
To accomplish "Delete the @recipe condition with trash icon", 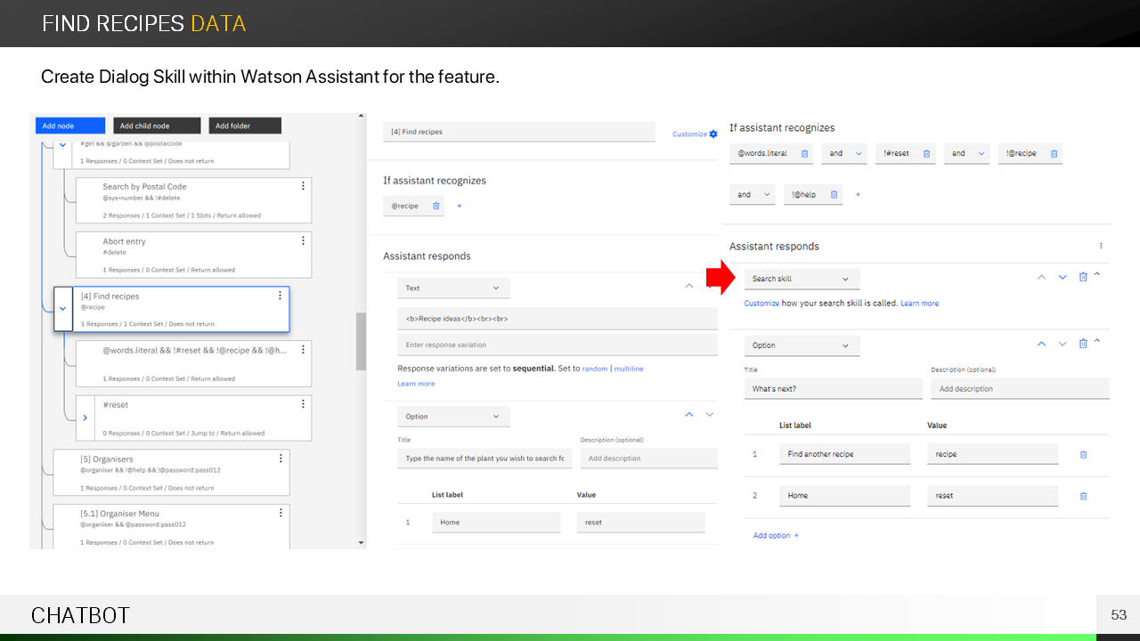I will [x=436, y=206].
